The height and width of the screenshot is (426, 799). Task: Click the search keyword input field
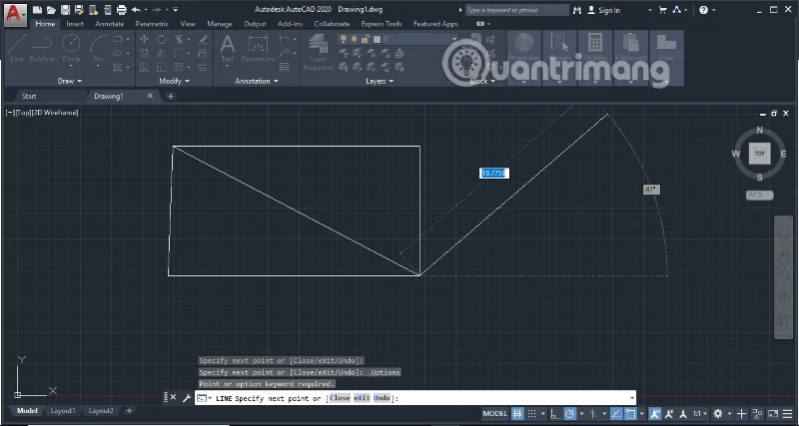click(x=516, y=10)
